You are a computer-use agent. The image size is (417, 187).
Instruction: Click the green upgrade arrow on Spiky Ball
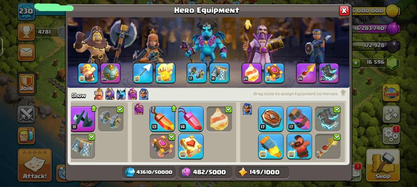[93, 108]
